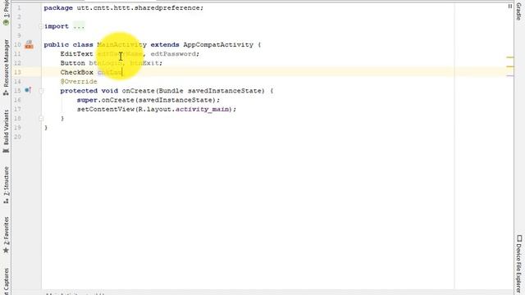Click activity_main layout reference

point(203,109)
